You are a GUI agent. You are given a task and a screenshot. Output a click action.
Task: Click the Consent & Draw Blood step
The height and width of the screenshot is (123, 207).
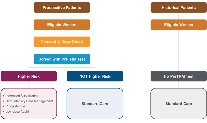62,42
